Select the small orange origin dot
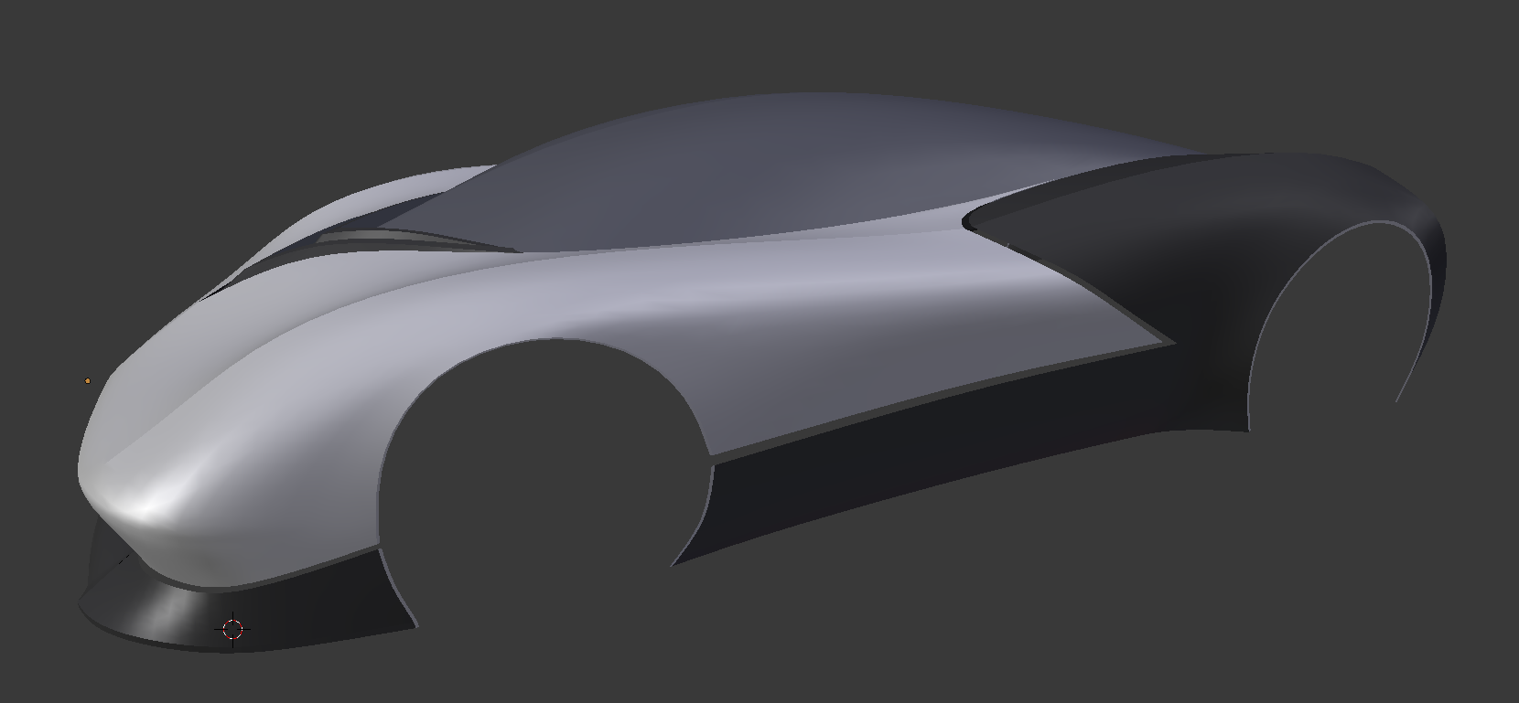The height and width of the screenshot is (703, 1519). (x=88, y=380)
